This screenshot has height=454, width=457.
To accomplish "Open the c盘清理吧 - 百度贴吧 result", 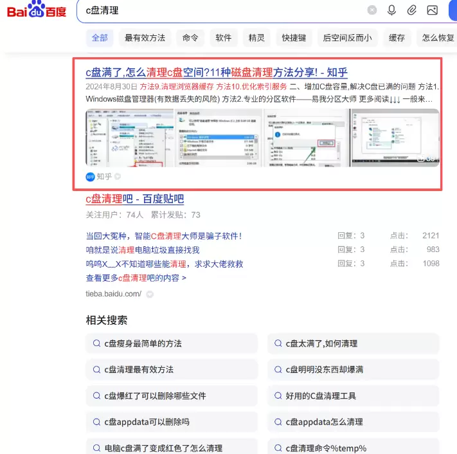I will (134, 199).
